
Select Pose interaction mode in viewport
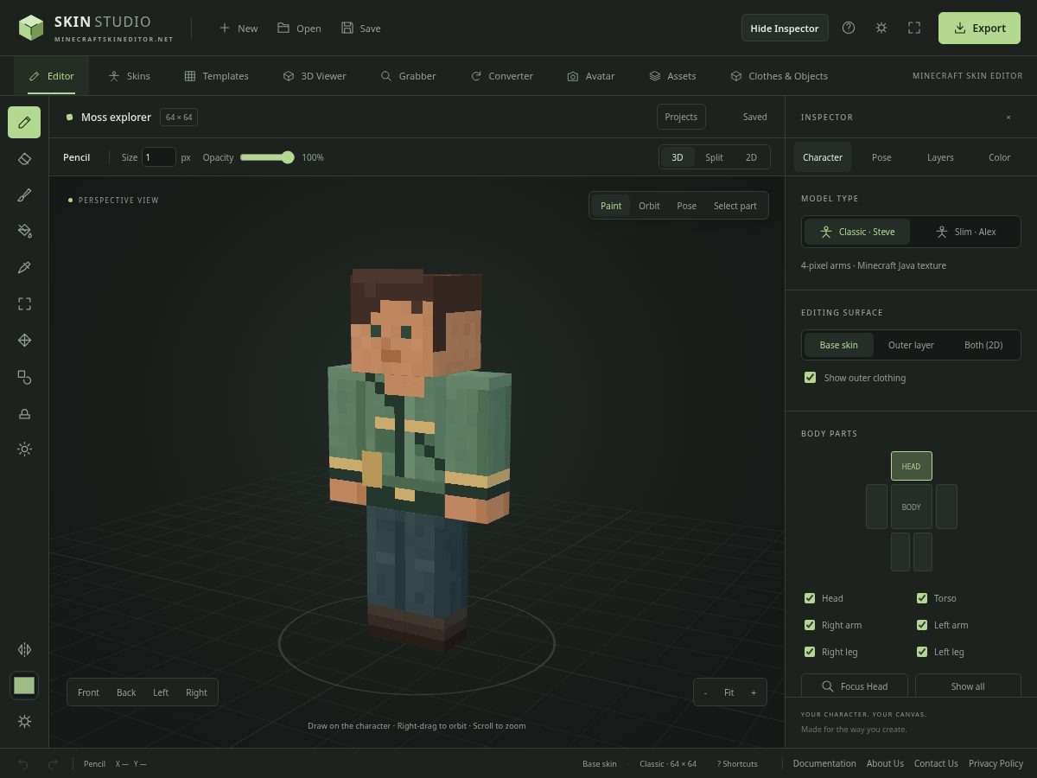687,206
